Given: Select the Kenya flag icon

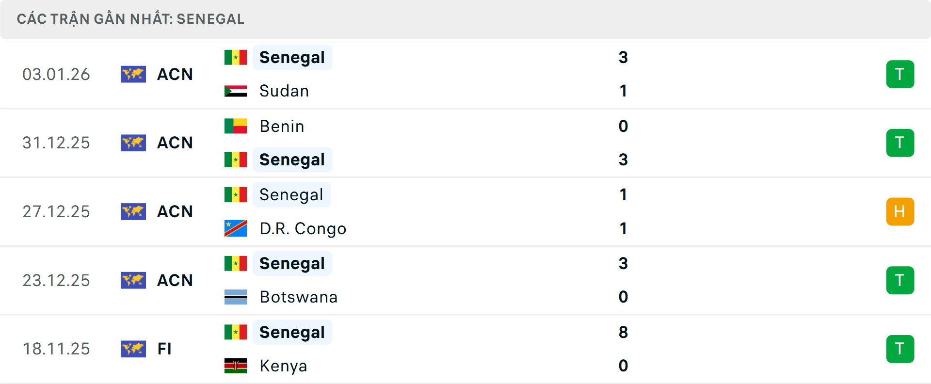Looking at the screenshot, I should tap(235, 366).
